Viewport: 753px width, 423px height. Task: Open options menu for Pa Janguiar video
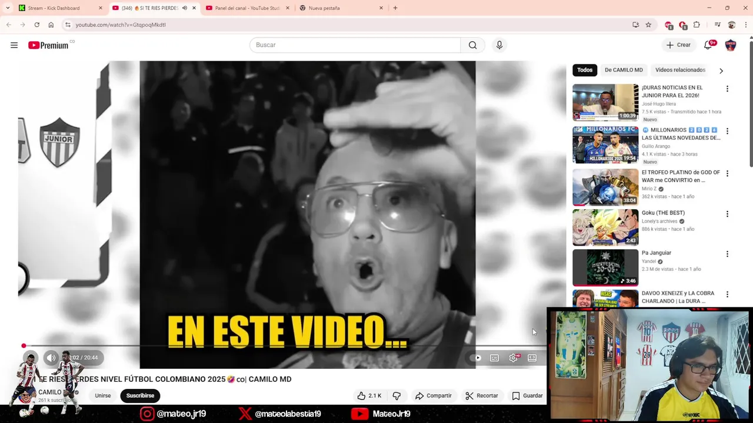pyautogui.click(x=727, y=254)
